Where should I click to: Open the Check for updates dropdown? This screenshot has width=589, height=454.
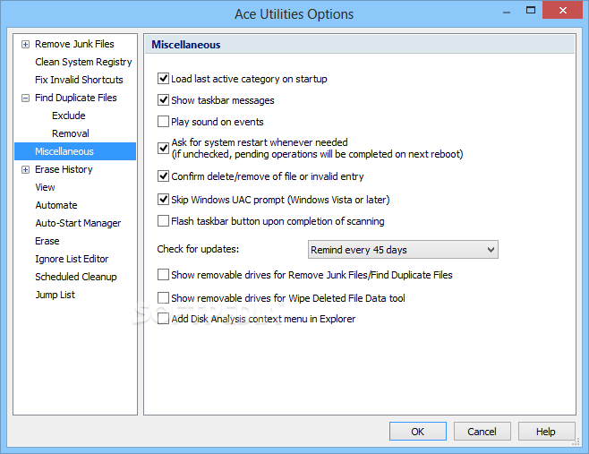(403, 250)
